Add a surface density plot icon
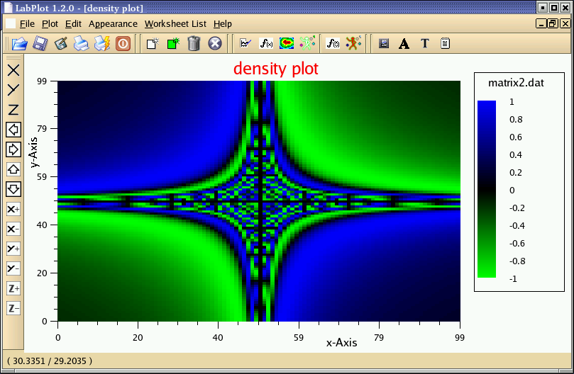 tap(287, 43)
